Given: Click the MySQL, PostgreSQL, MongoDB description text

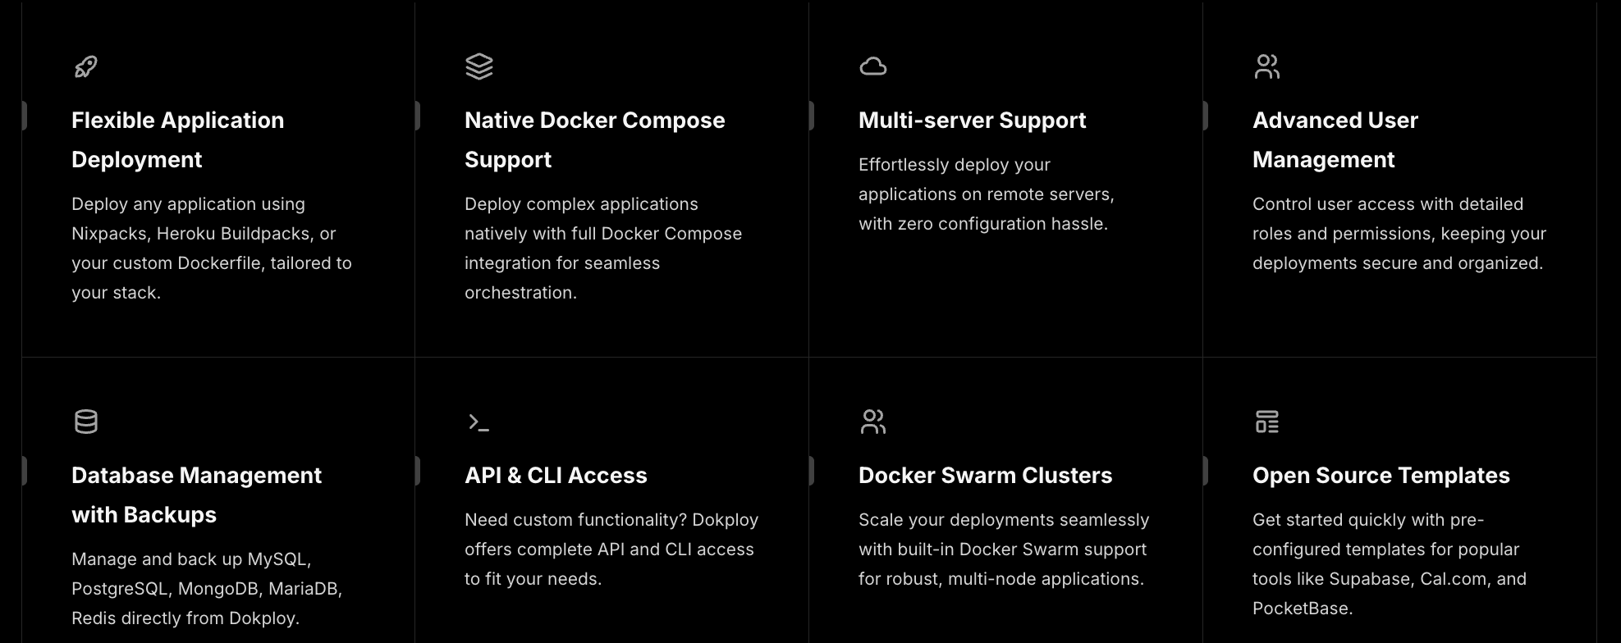Looking at the screenshot, I should 207,589.
